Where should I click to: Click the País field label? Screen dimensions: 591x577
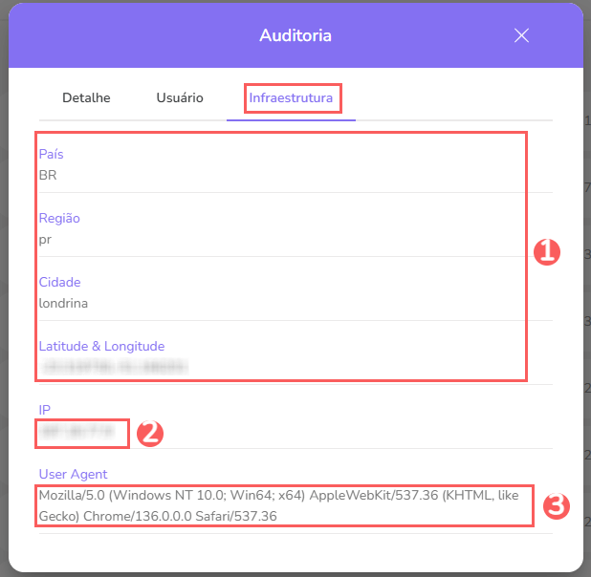click(52, 154)
